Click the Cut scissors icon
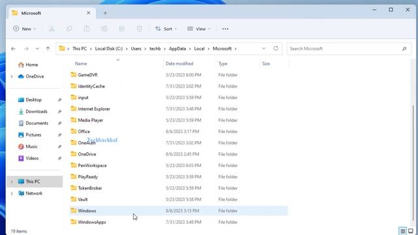Viewport: 418px width, 235px height. [x=52, y=29]
